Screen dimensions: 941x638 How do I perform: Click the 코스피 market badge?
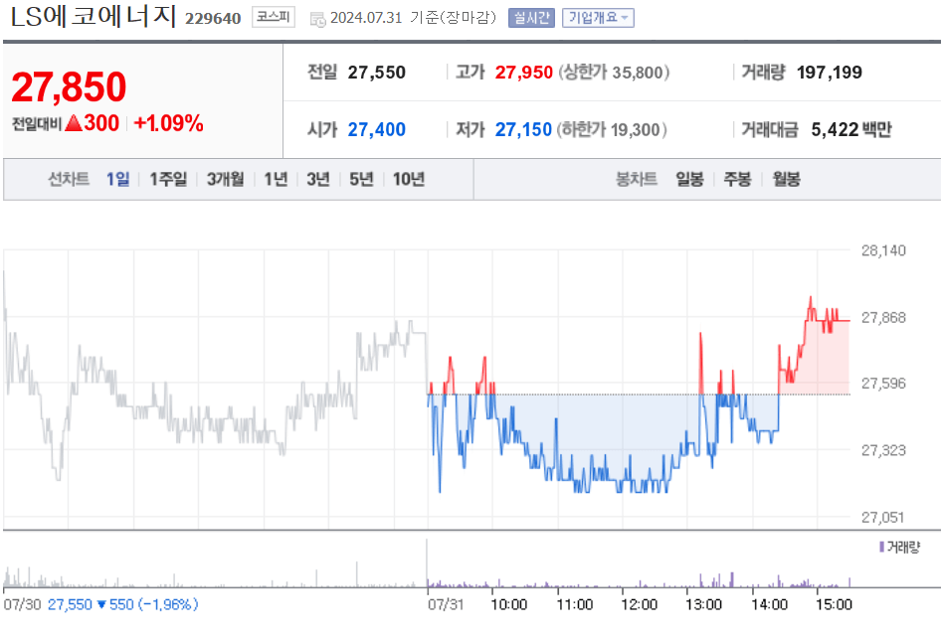274,17
